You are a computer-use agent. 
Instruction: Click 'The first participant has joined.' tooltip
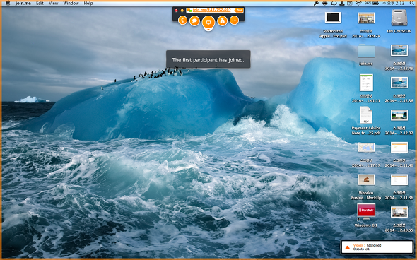pyautogui.click(x=208, y=59)
